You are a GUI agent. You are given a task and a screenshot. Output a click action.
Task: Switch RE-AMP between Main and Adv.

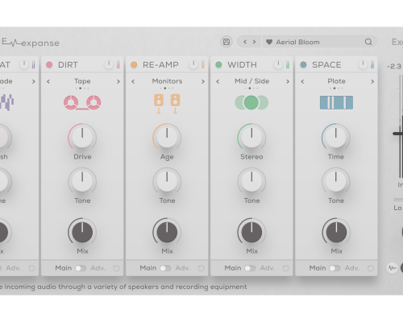click(165, 268)
